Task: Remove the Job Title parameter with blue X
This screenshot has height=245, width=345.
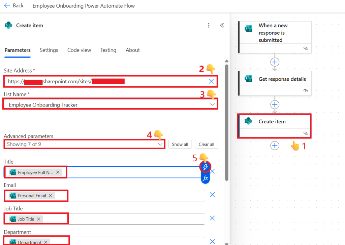Action: pyautogui.click(x=212, y=218)
